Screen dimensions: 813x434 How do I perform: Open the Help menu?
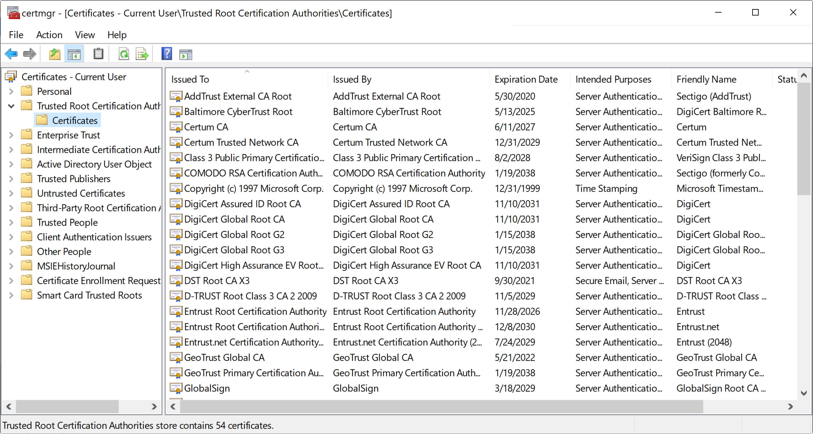click(x=117, y=35)
